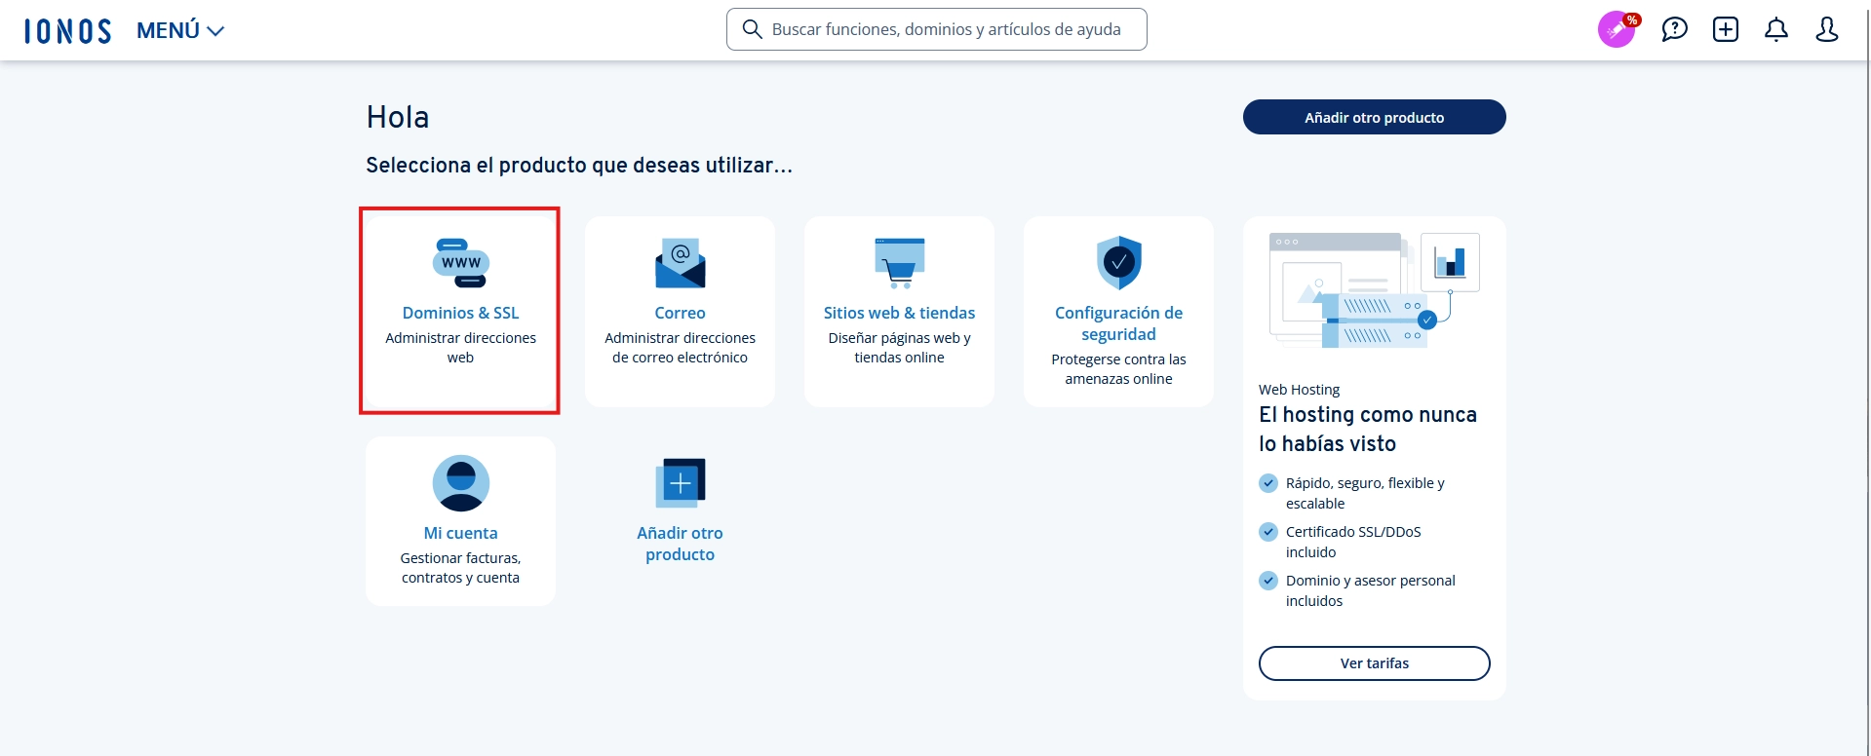
Task: Expand the MENÚ dropdown
Action: click(180, 31)
